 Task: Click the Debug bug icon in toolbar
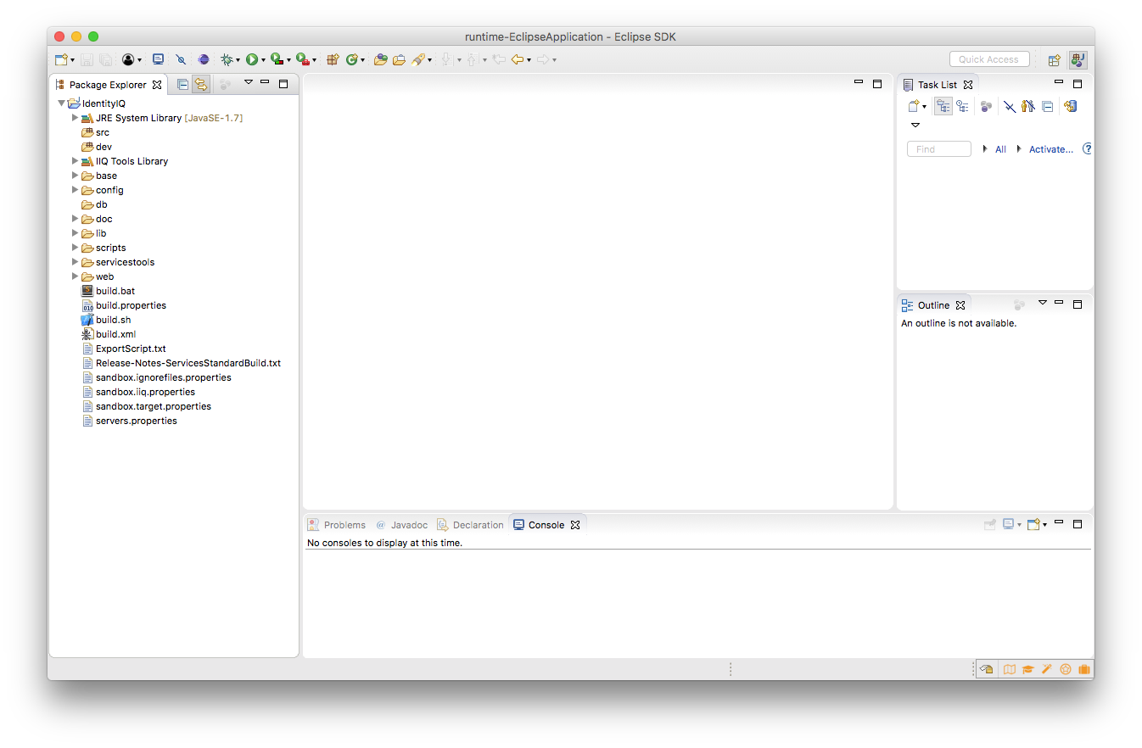pos(227,59)
